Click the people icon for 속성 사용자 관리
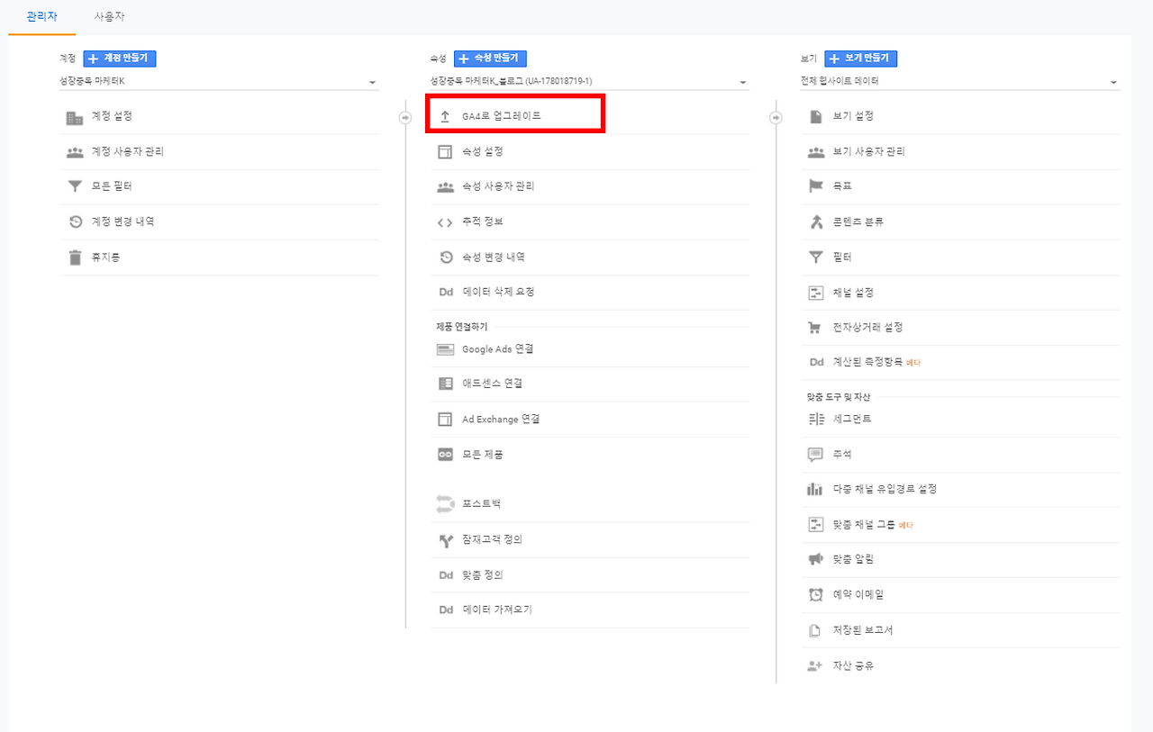This screenshot has width=1153, height=732. 445,187
